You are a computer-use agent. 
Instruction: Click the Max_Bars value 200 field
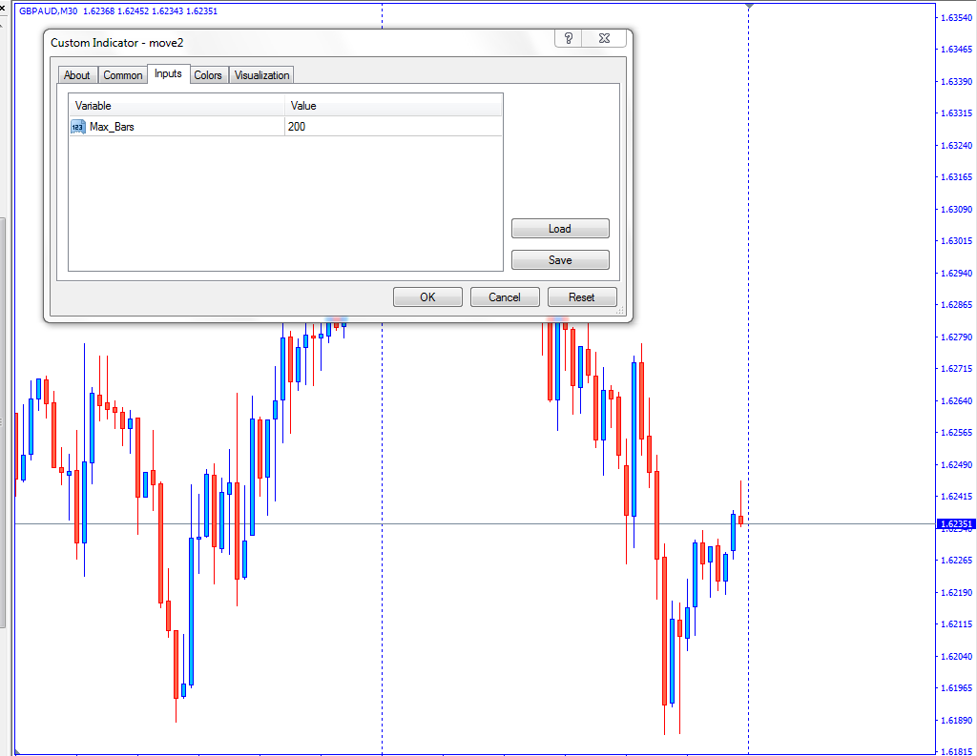pos(392,126)
